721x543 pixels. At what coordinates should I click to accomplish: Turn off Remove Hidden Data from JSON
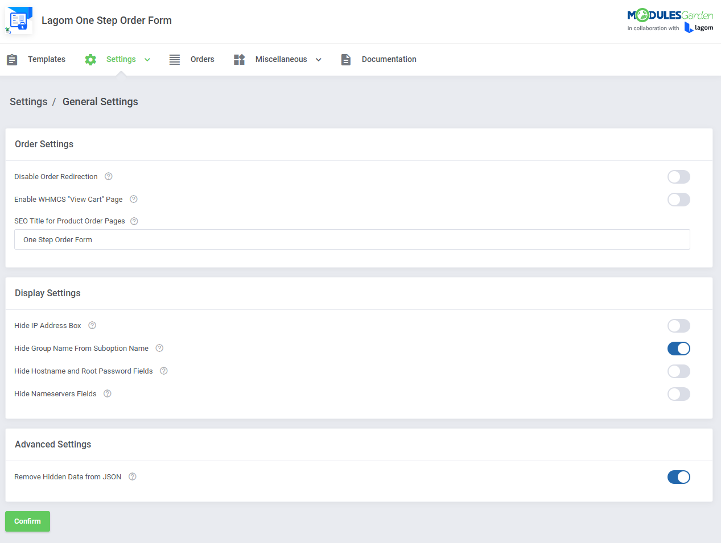pyautogui.click(x=679, y=477)
